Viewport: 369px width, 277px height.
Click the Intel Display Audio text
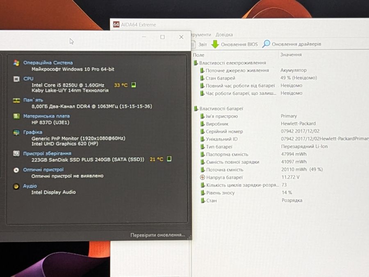pyautogui.click(x=53, y=192)
